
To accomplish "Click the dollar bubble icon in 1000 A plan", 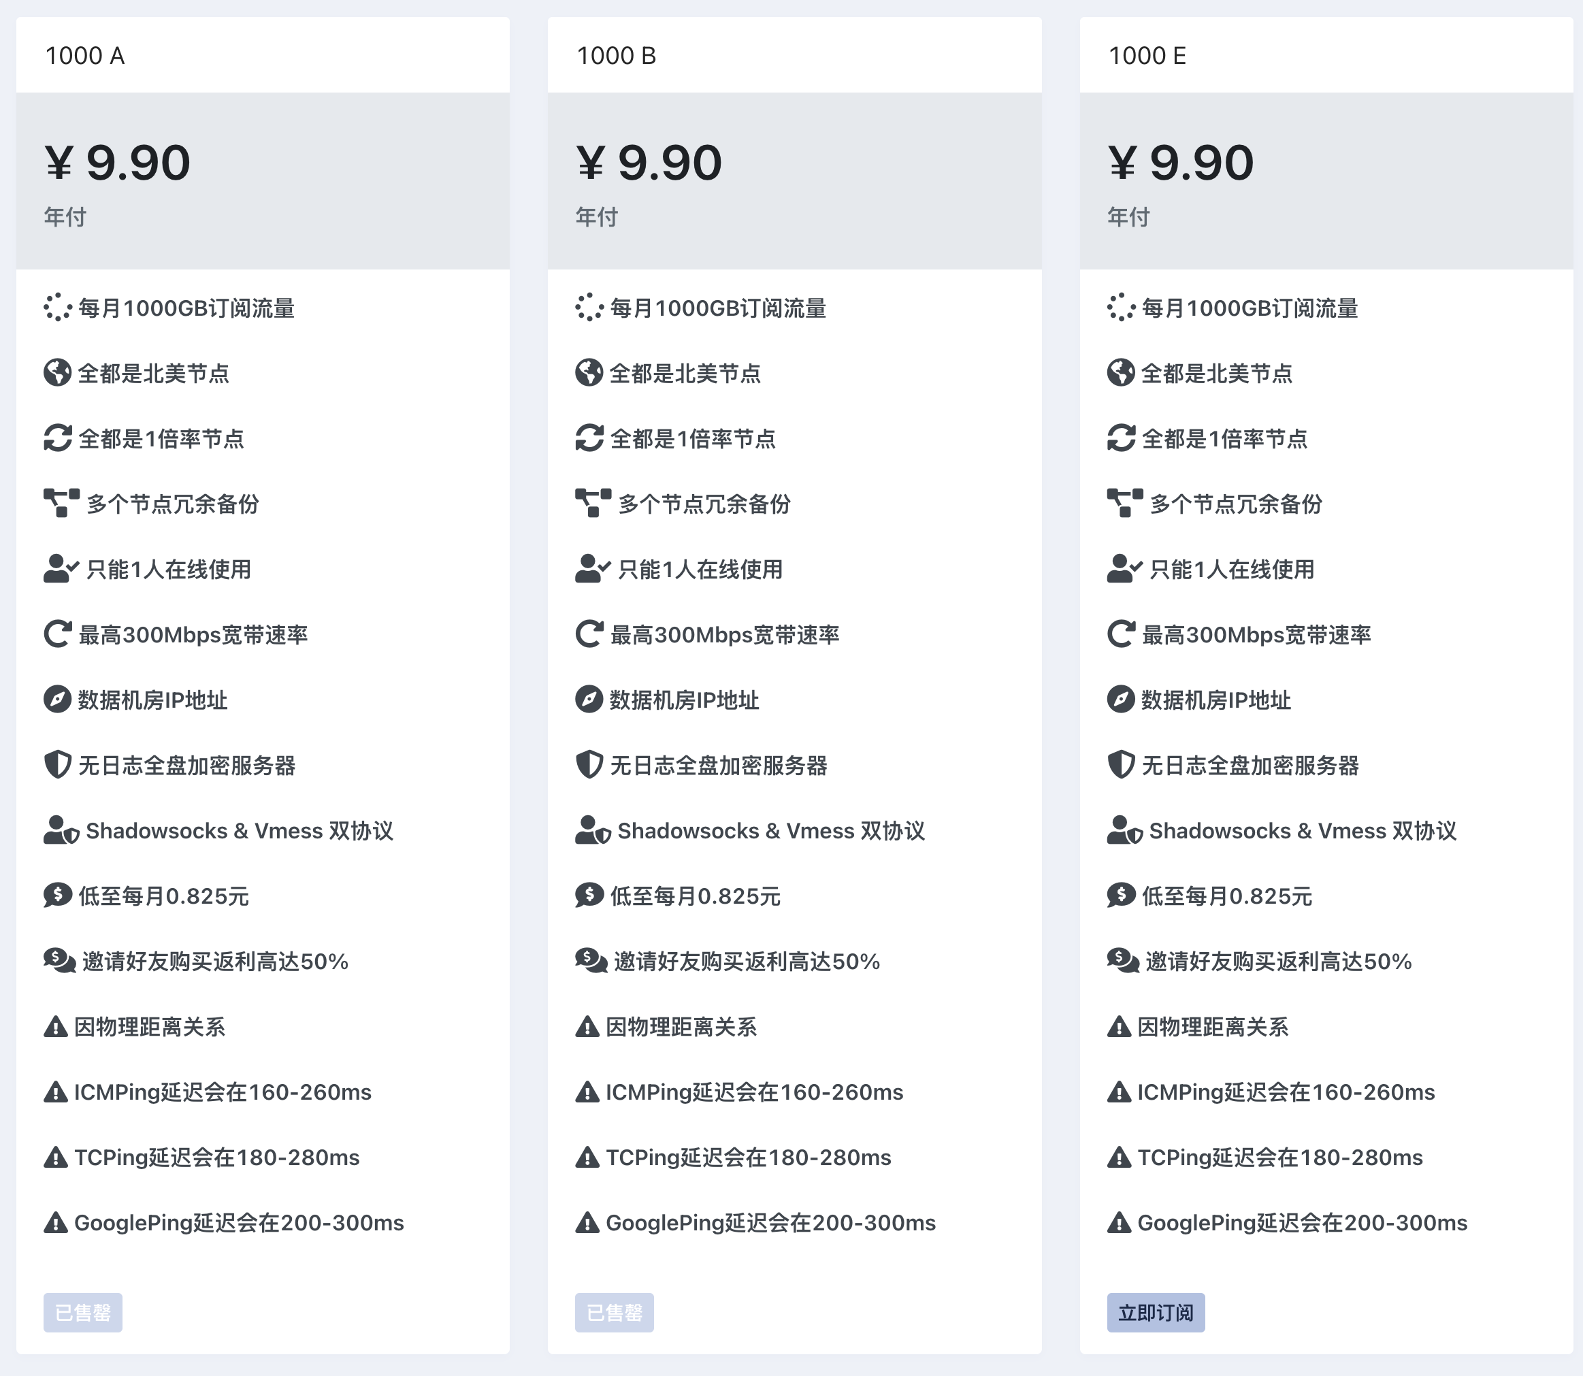I will click(58, 896).
